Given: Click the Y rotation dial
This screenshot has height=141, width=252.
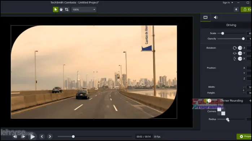Looking at the screenshot, I should [240, 53].
